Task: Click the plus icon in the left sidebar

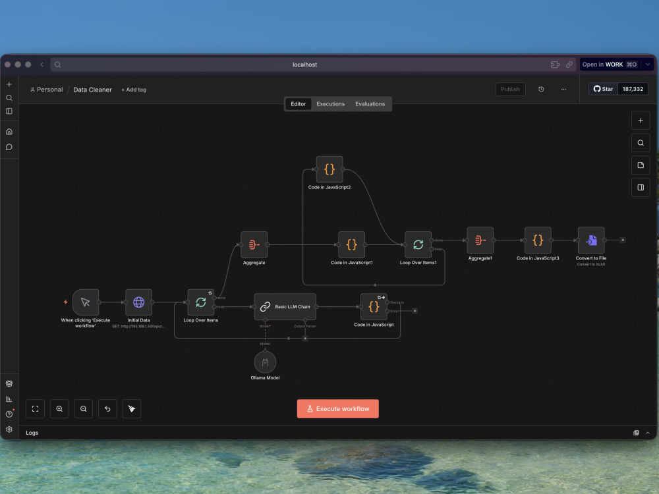Action: (9, 84)
